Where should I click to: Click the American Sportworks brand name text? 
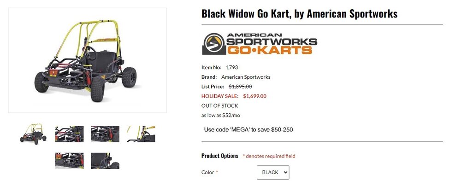(246, 77)
